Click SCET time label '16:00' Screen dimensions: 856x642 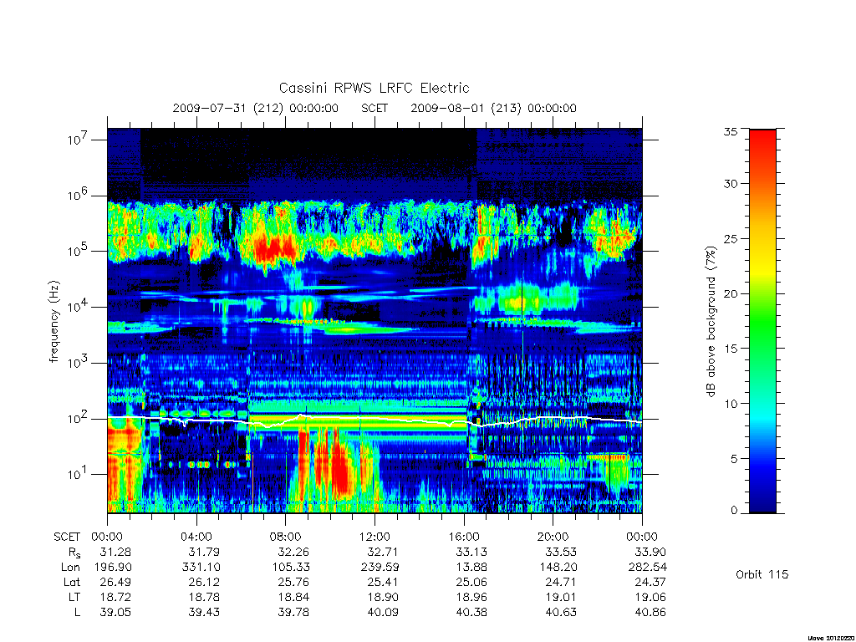tap(464, 537)
